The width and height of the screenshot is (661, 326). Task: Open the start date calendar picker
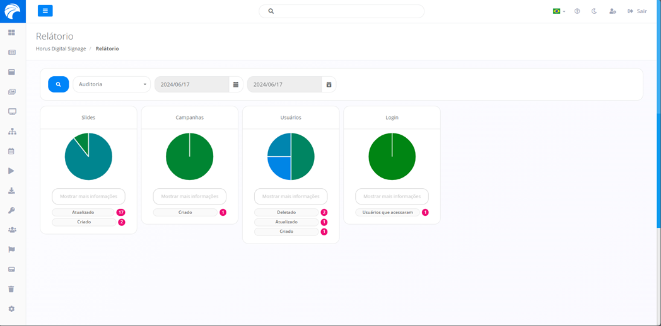[236, 84]
